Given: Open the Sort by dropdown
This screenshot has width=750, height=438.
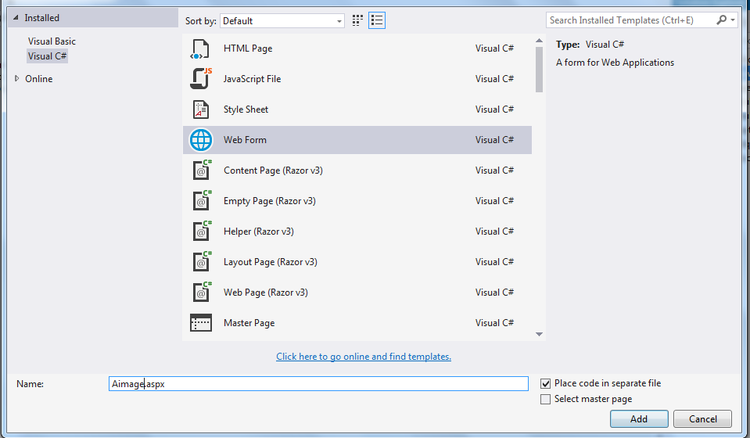Looking at the screenshot, I should (282, 21).
